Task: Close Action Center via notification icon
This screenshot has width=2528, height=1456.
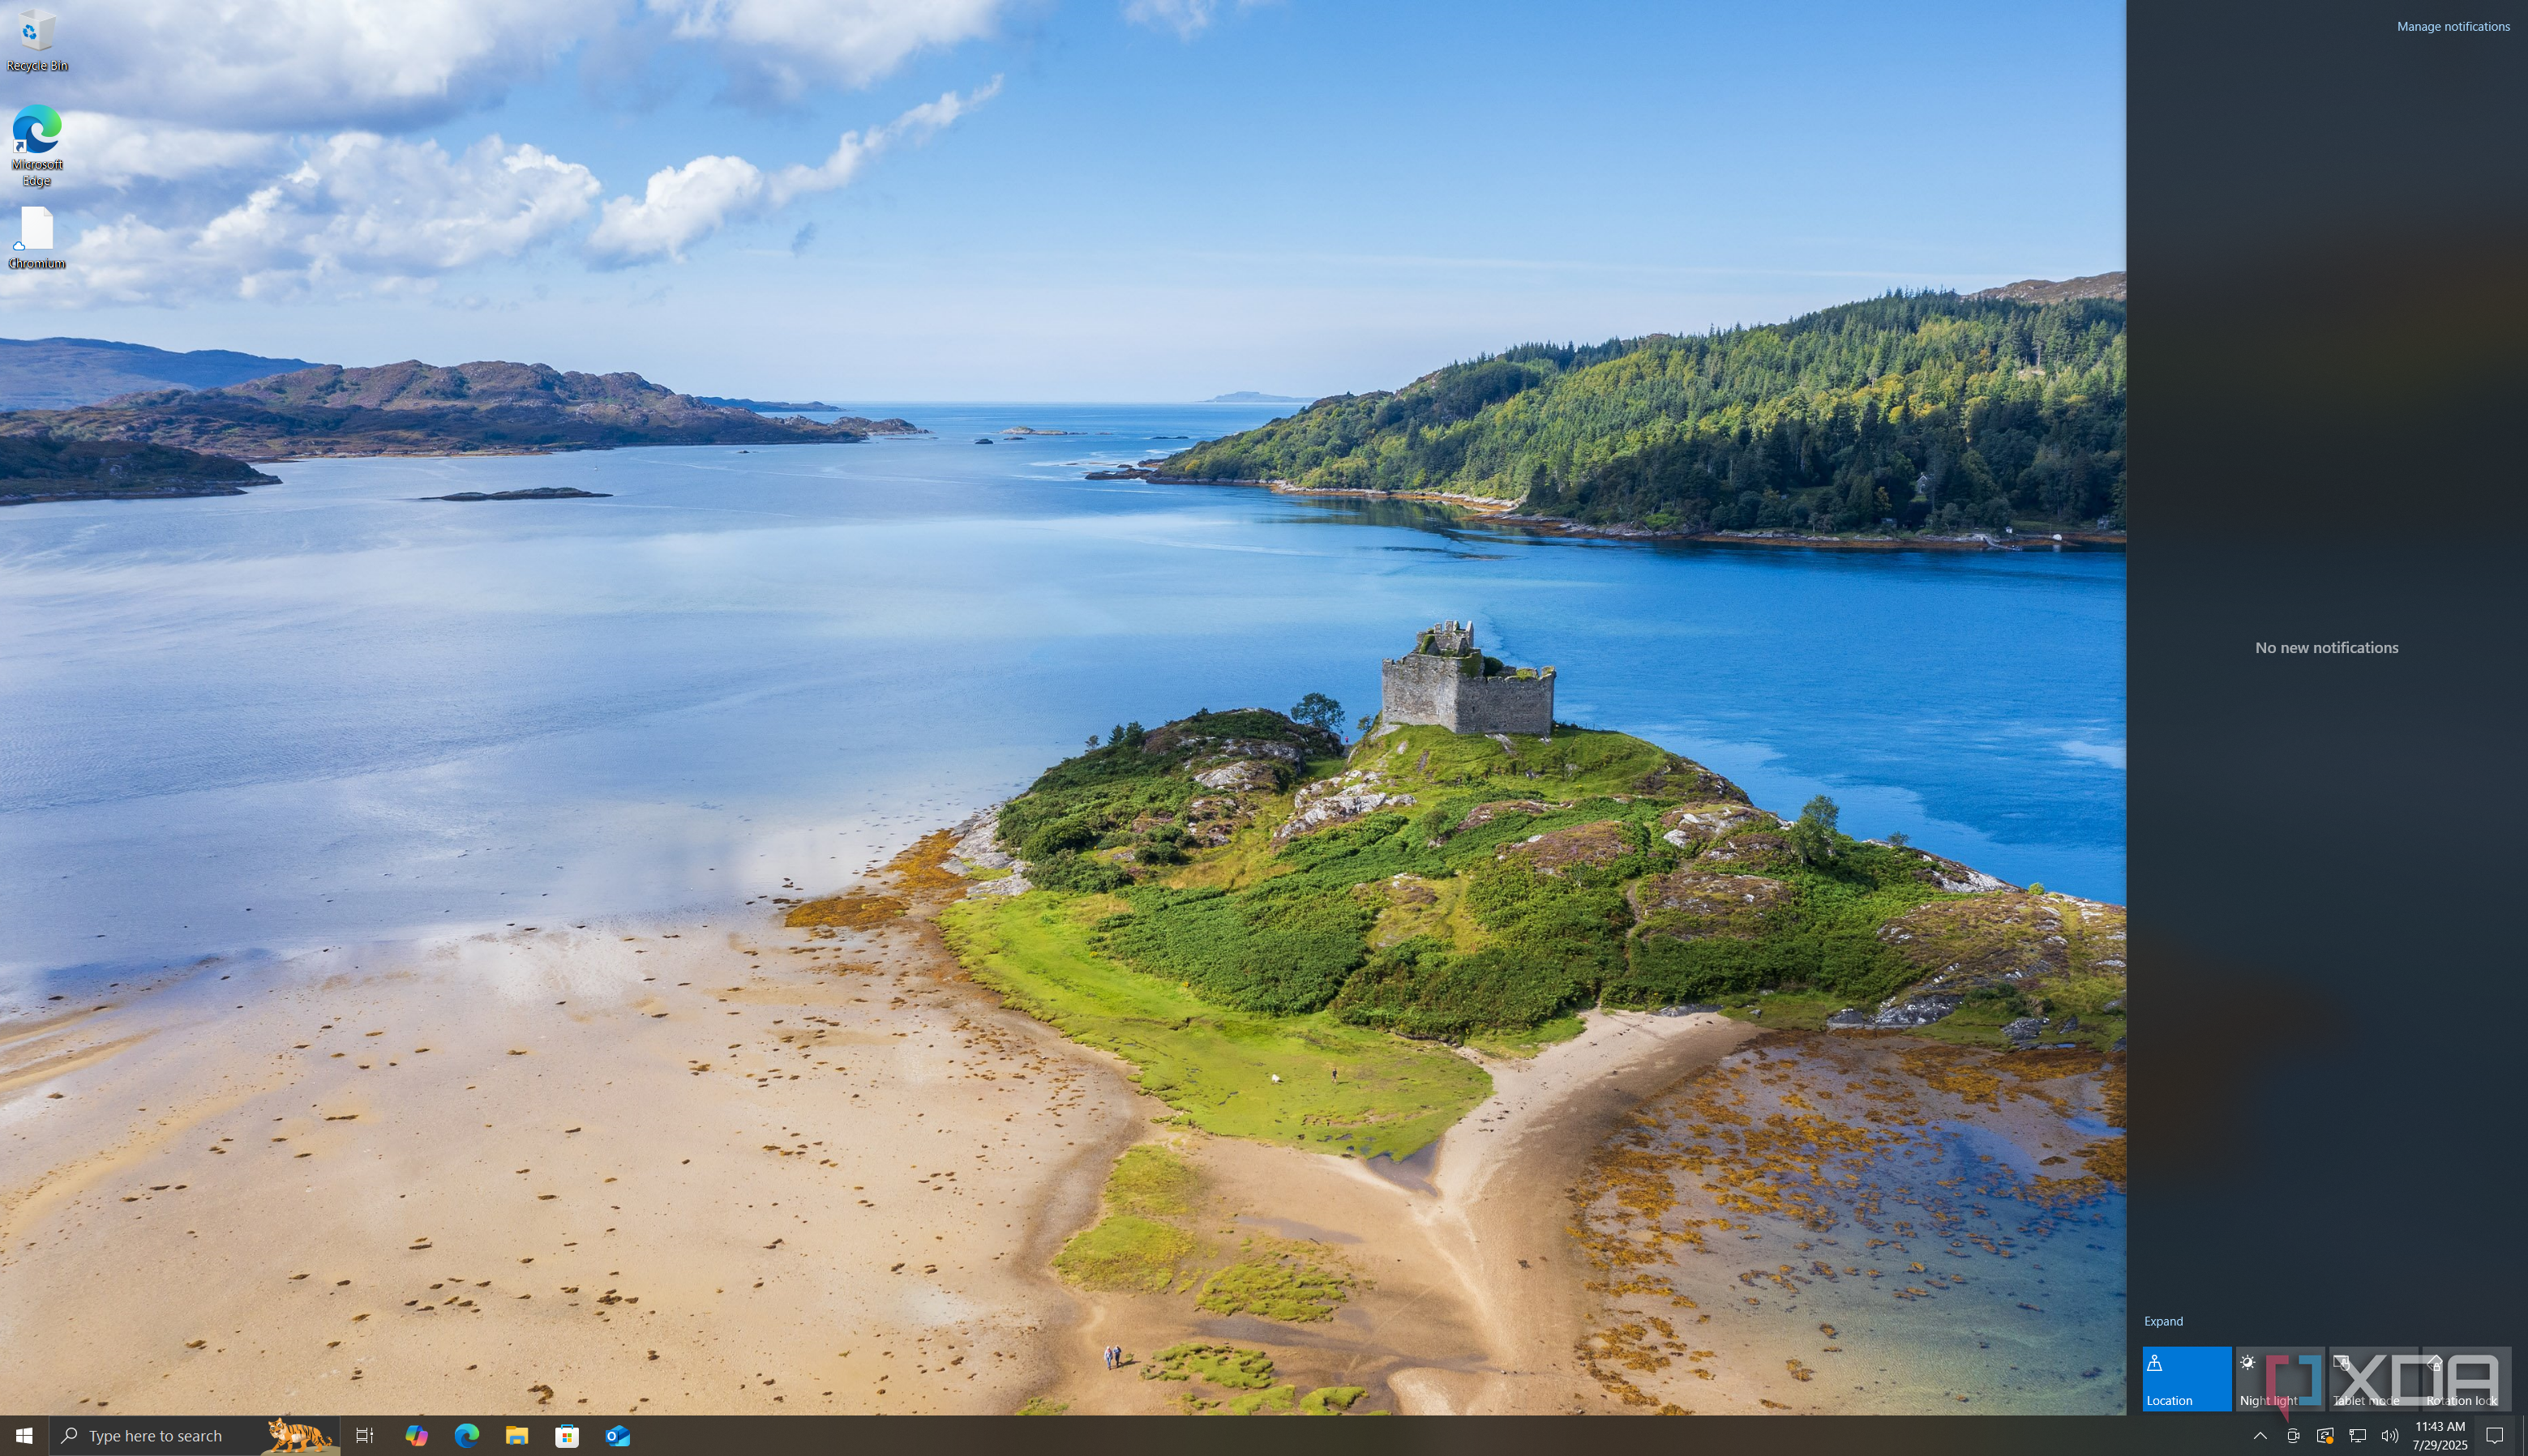Action: [2494, 1436]
